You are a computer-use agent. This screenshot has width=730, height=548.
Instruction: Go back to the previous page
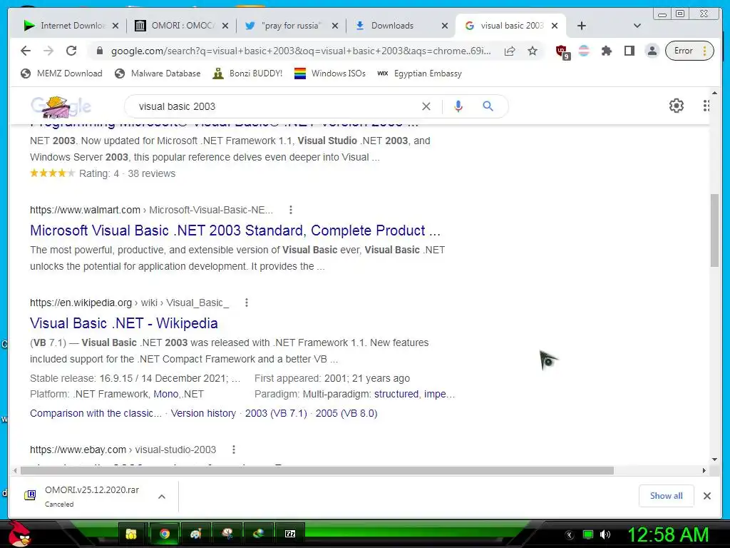[x=26, y=51]
